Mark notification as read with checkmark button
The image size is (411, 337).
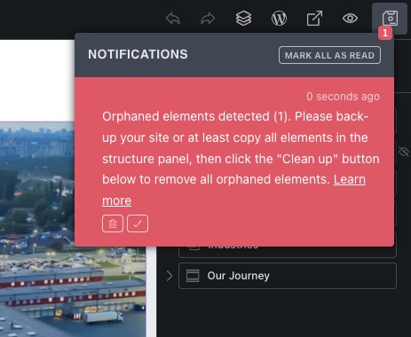(138, 223)
